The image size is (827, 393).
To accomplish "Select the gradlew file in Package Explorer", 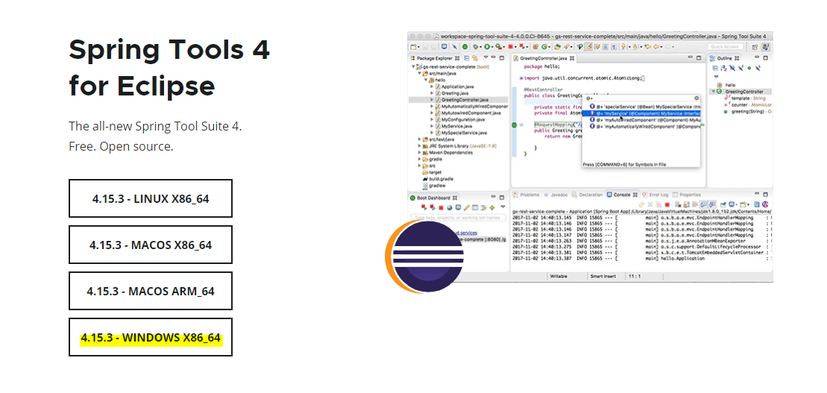I will (435, 186).
